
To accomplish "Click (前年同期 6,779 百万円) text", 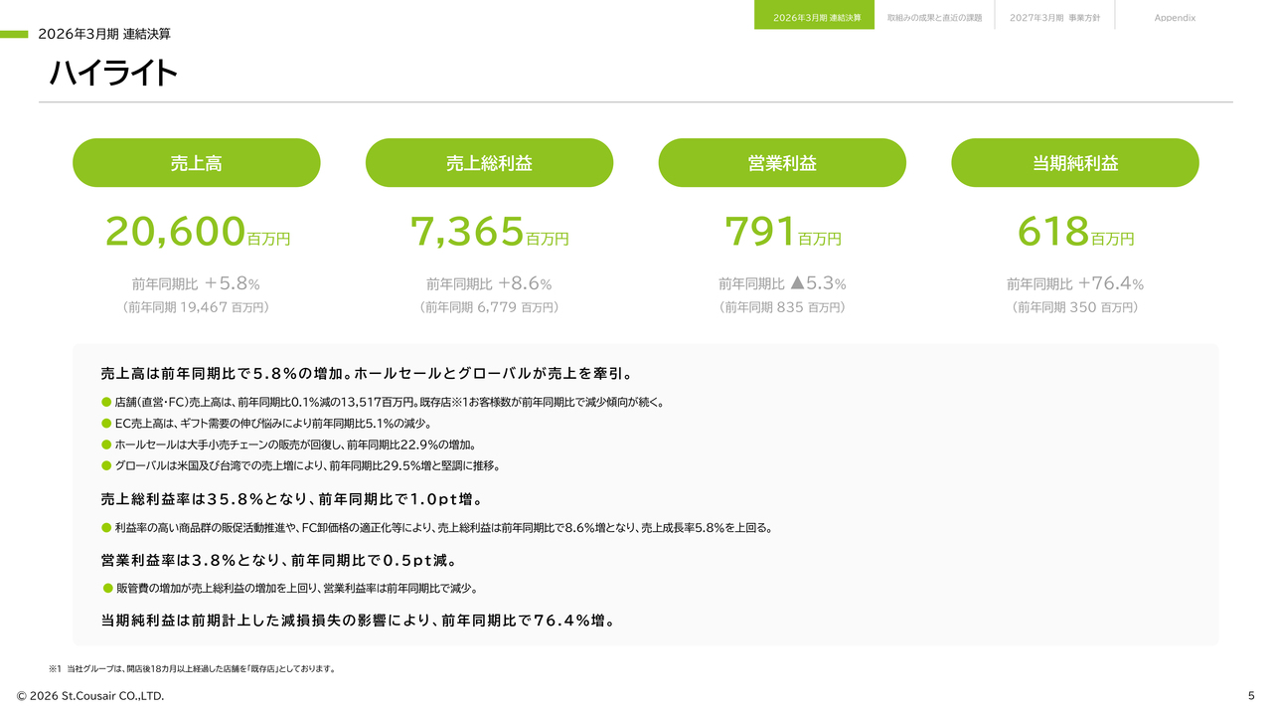I will (x=489, y=307).
